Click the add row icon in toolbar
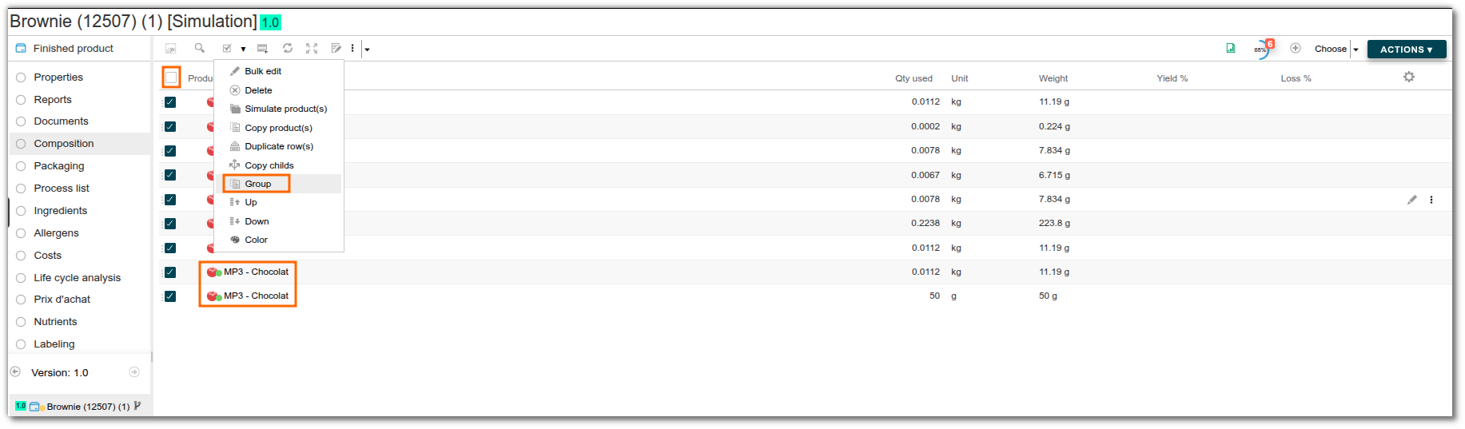The image size is (1465, 429). [262, 49]
